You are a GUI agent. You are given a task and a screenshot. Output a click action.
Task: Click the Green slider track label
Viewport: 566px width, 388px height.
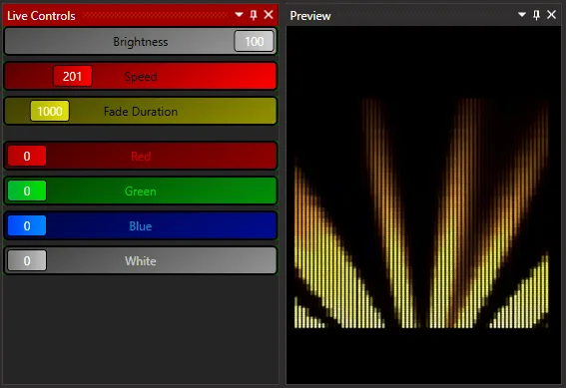click(141, 192)
